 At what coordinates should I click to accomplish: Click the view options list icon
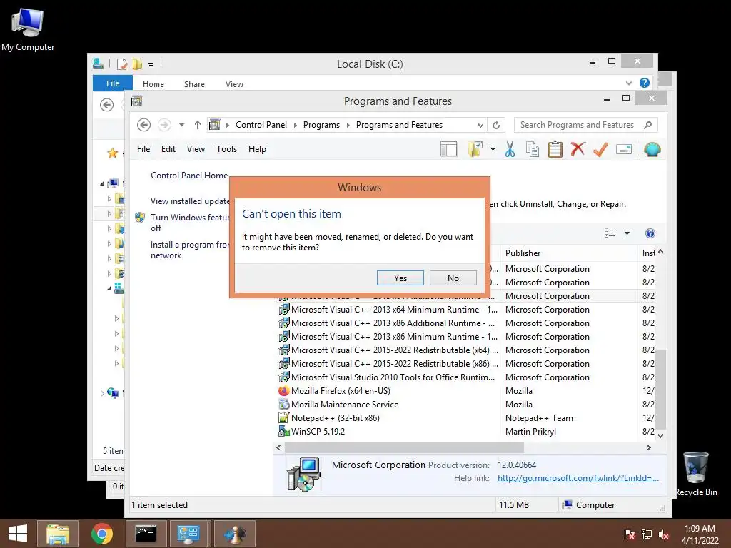tap(610, 233)
